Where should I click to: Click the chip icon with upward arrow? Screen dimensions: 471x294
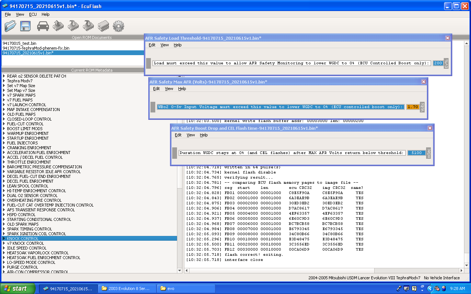click(58, 26)
